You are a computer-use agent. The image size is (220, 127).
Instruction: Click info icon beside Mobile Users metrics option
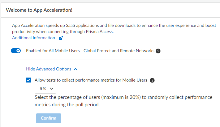tap(152, 80)
